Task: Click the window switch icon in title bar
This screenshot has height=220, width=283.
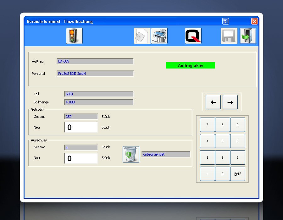Action: [x=225, y=21]
